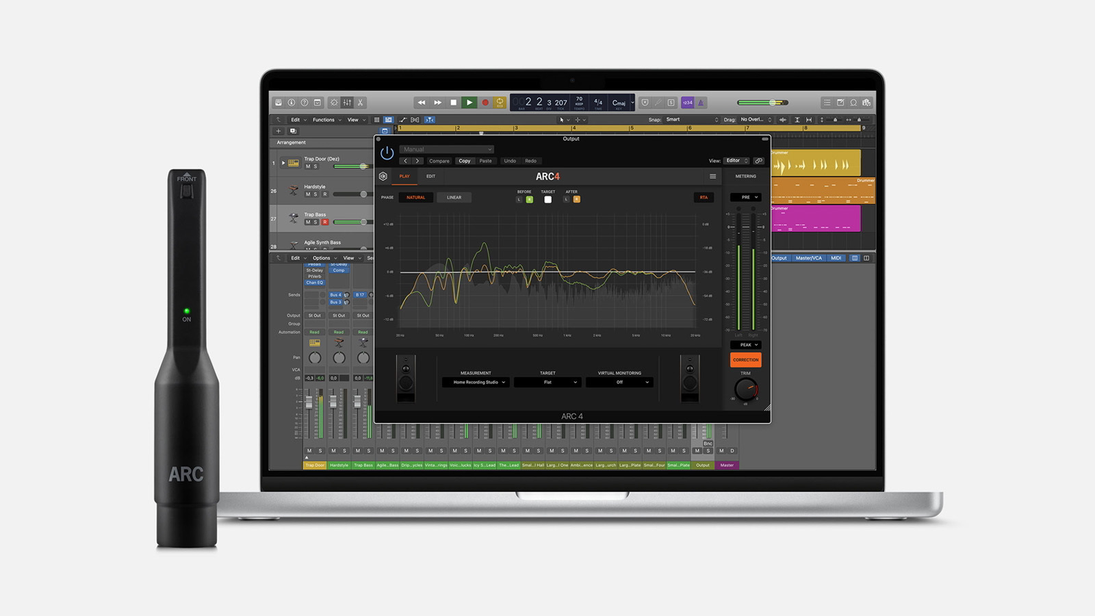Open the tracks area Edit menu
The image size is (1095, 616).
click(298, 120)
